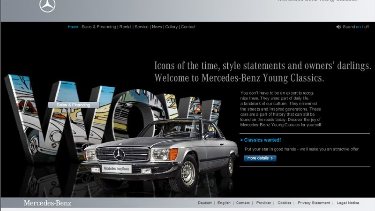Viewport: 375px width, 211px height.
Task: Open the Contact item in top navigation
Action: 188,27
